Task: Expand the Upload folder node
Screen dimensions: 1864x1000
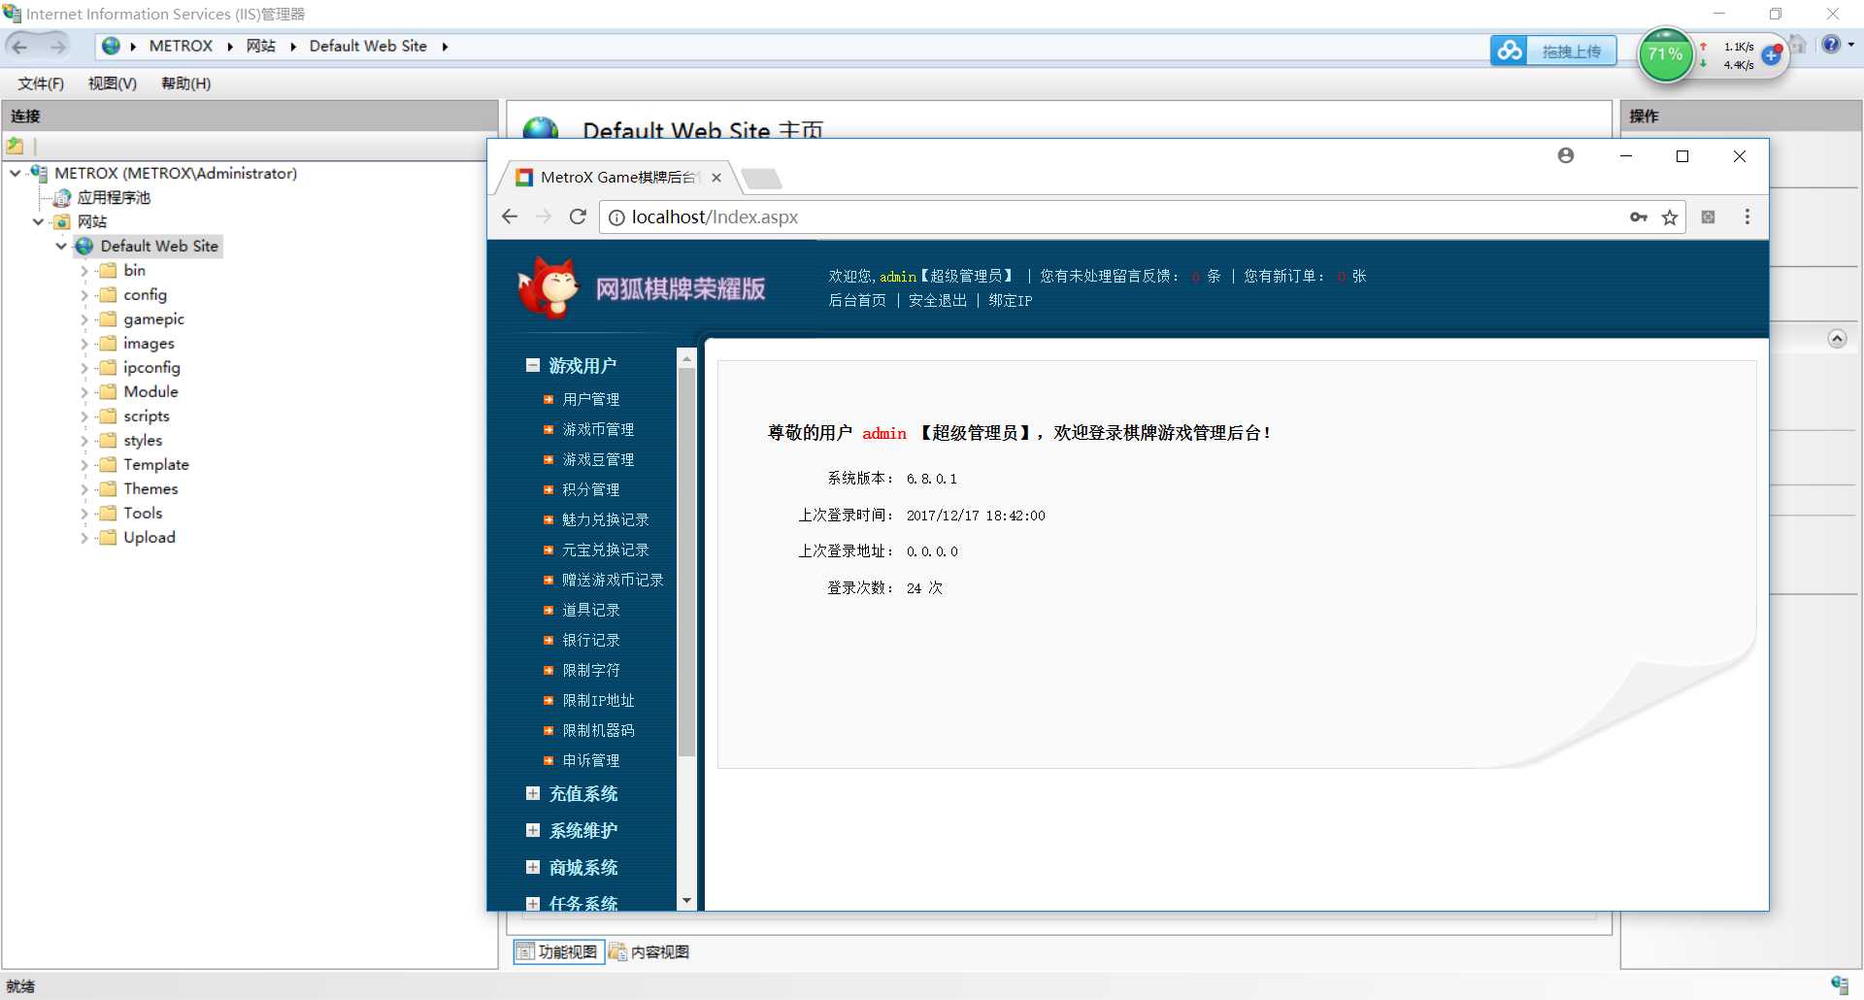Action: (x=84, y=538)
